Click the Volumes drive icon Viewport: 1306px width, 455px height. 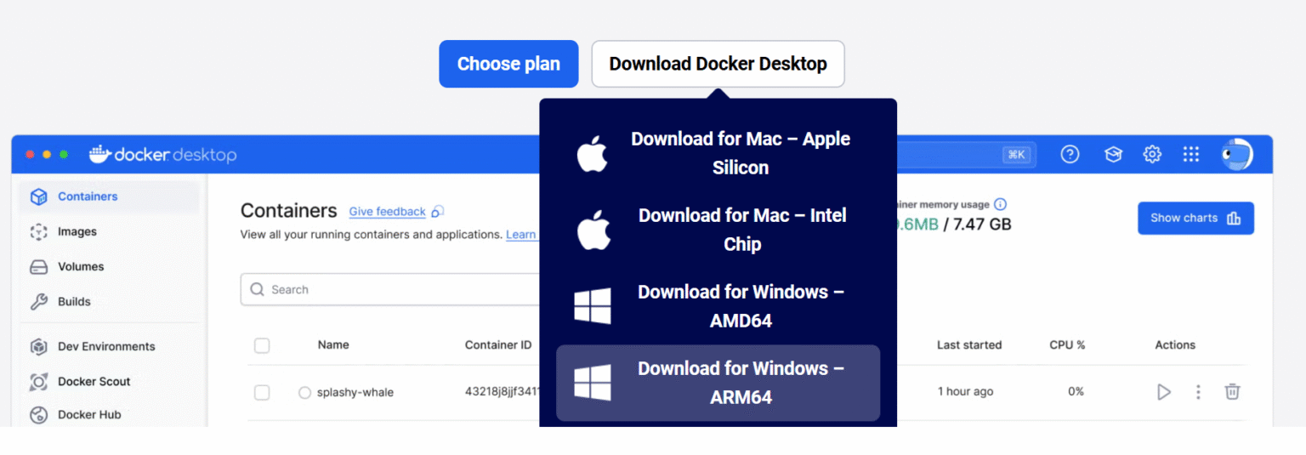coord(38,267)
